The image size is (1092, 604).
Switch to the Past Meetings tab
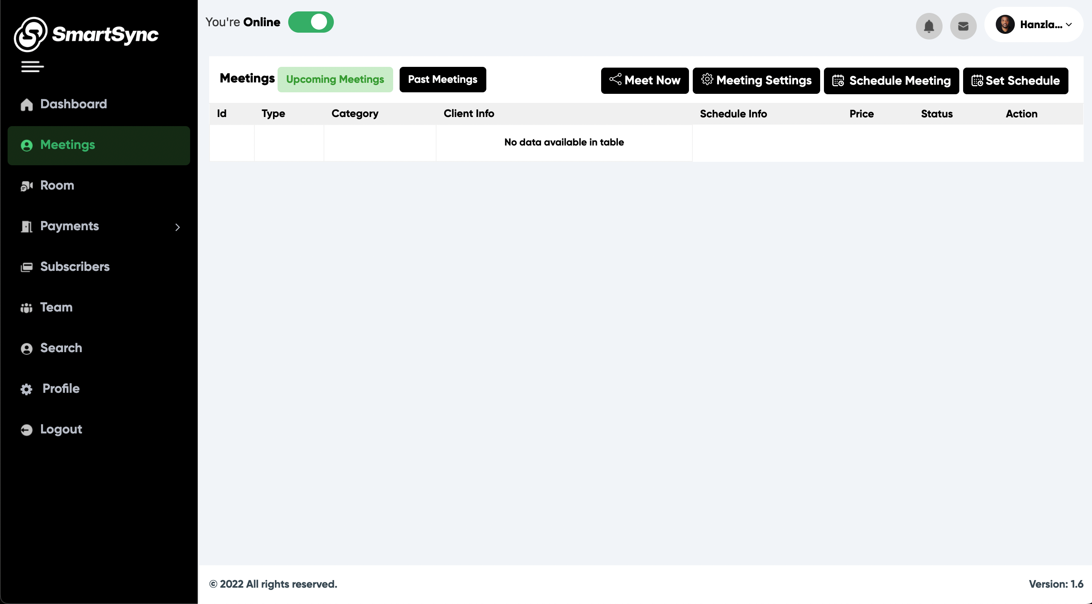[442, 79]
